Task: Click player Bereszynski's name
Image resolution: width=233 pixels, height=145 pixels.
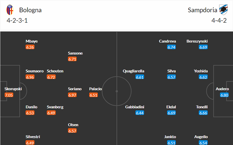Action: point(197,41)
